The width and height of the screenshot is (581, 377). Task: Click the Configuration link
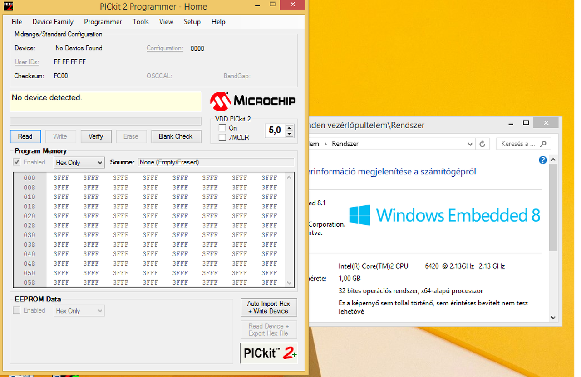pyautogui.click(x=165, y=48)
